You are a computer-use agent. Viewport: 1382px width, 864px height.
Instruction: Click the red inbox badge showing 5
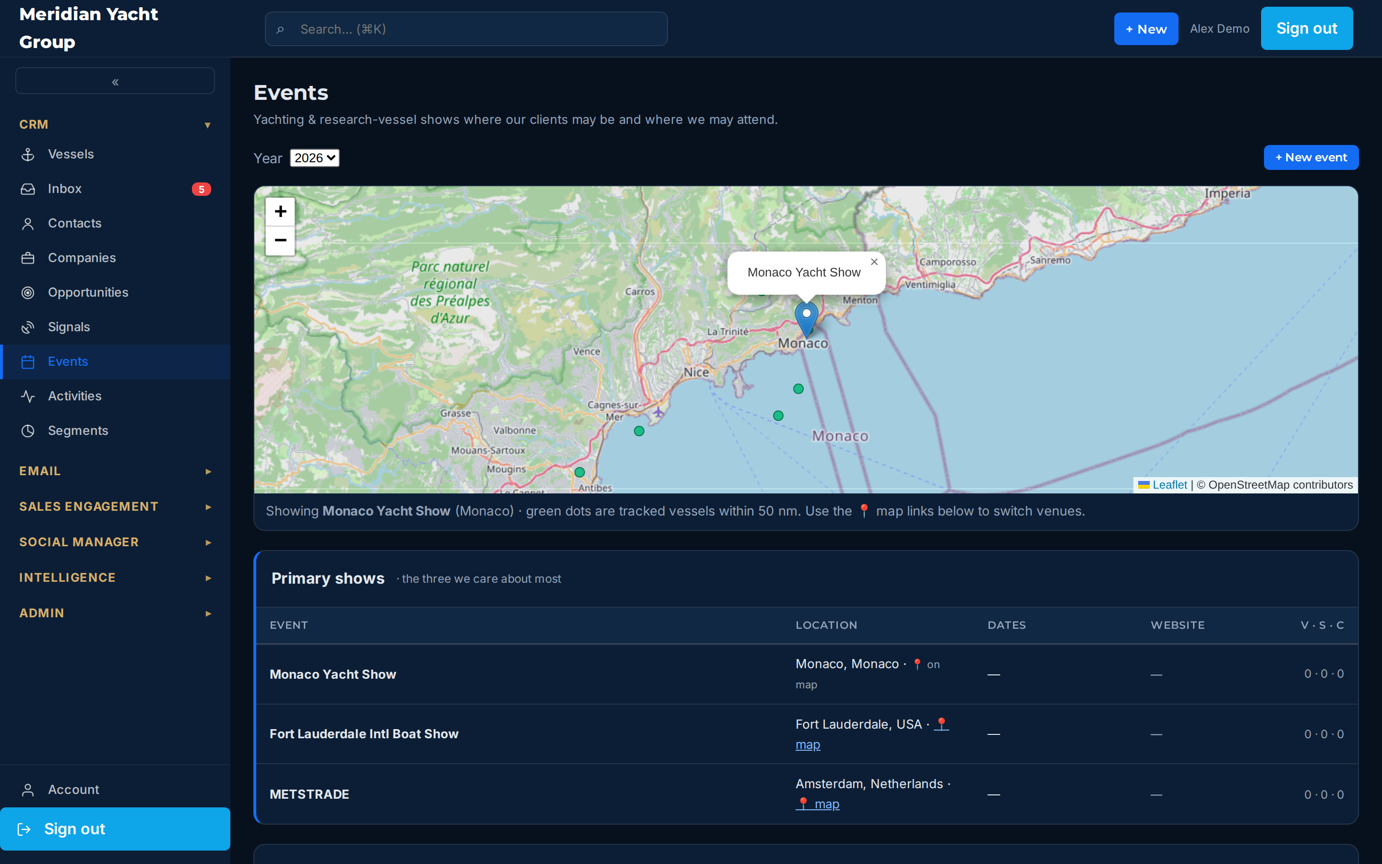(x=201, y=189)
